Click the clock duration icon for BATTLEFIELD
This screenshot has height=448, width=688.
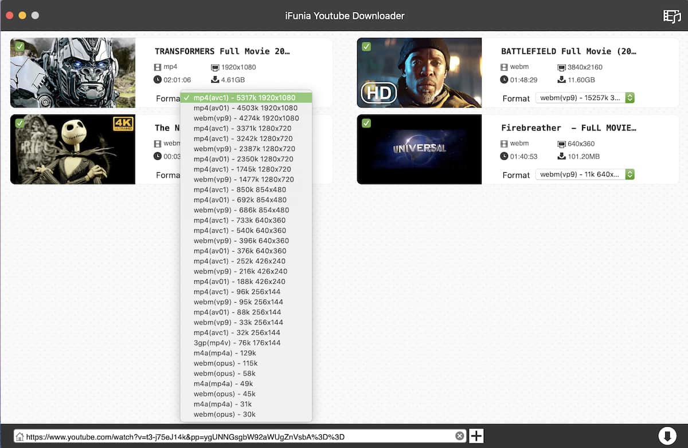[x=504, y=80]
